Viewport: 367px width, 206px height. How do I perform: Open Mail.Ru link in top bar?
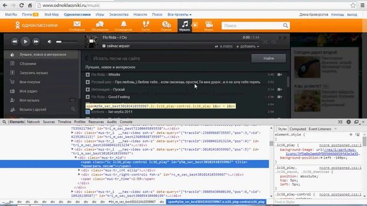[11, 14]
